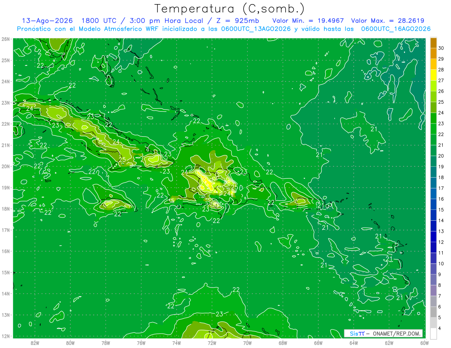Click the "78W" longitude axis label
This screenshot has height=348, width=451.
click(x=106, y=342)
